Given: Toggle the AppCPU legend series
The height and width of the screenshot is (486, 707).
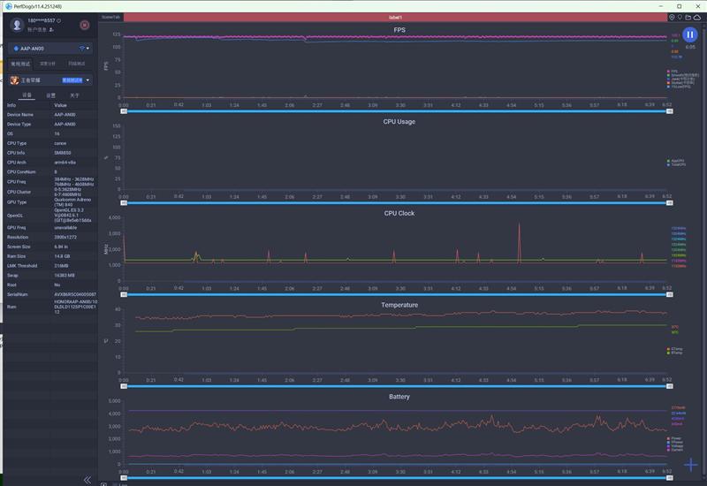Looking at the screenshot, I should [x=677, y=161].
